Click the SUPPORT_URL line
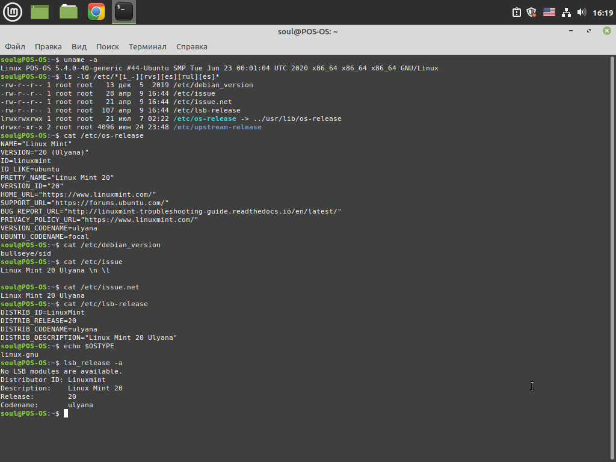This screenshot has width=616, height=462. click(84, 203)
